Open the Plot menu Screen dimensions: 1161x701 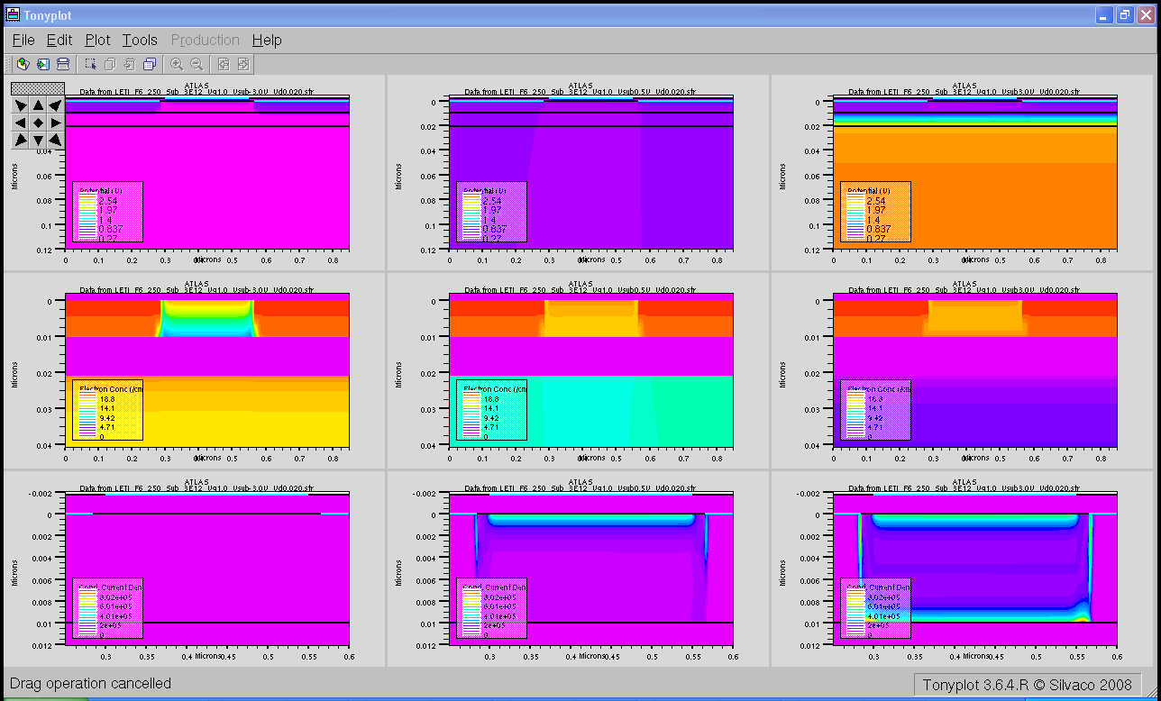pyautogui.click(x=97, y=41)
